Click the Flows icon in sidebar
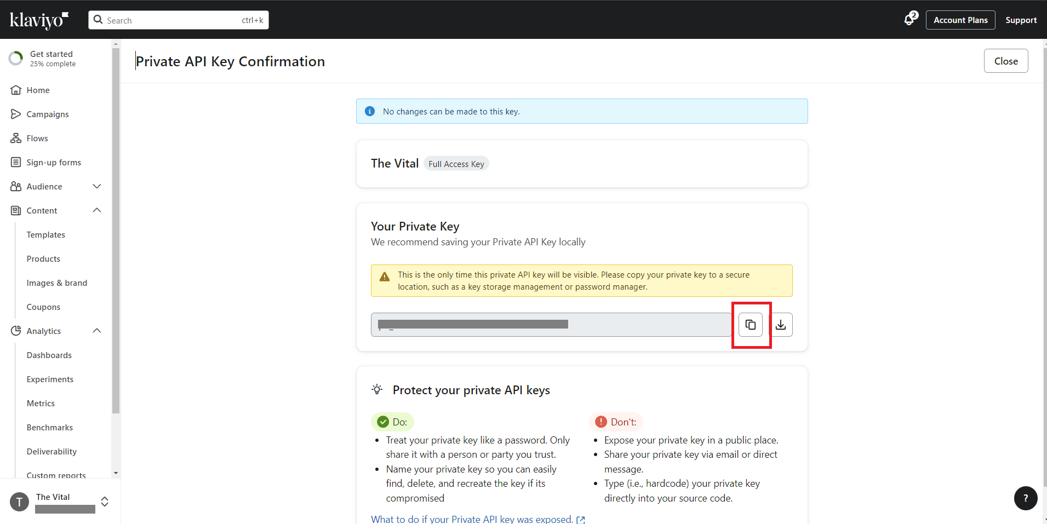The image size is (1047, 524). click(16, 139)
